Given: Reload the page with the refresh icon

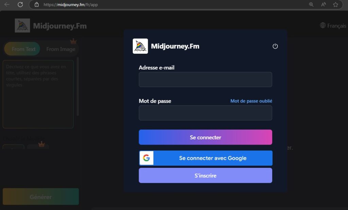Looking at the screenshot, I should point(20,4).
